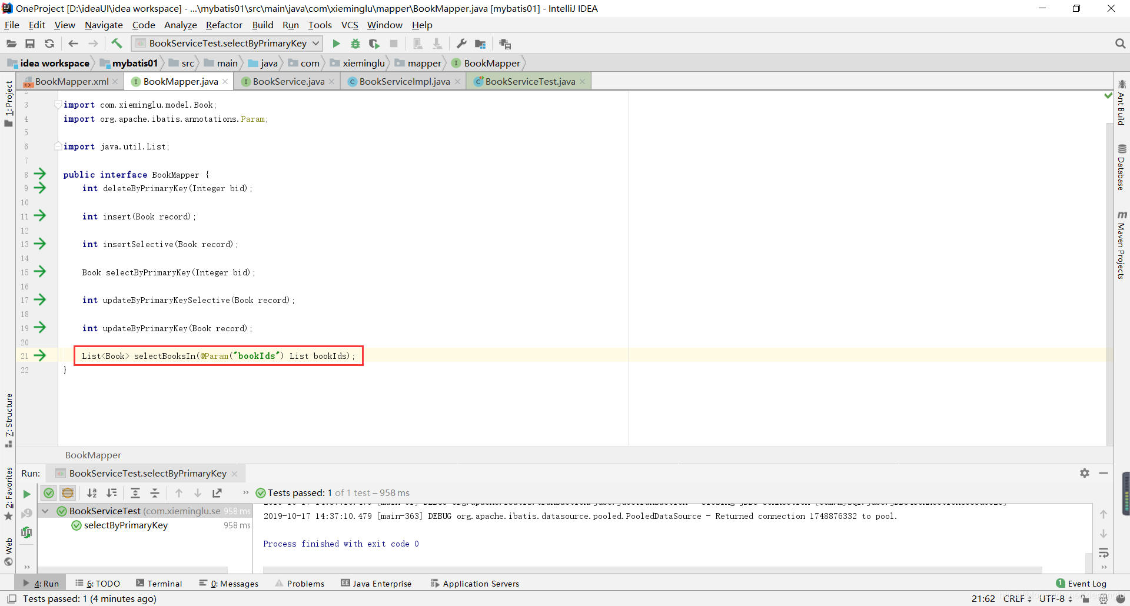Click the Export Test Results icon
Screen dimensions: 1130x606
[x=217, y=493]
